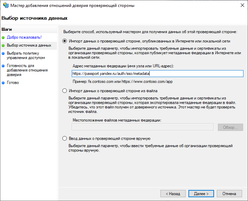This screenshot has width=248, height=201.
Task: Click the wizard icon in the title bar
Action: [5, 6]
